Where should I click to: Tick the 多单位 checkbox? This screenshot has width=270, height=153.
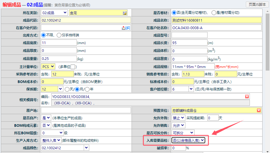point(73,67)
